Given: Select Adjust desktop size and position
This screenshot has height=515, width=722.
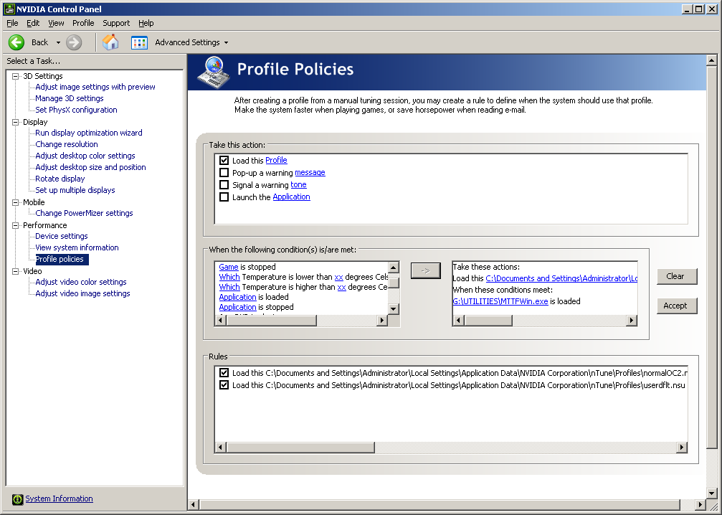Looking at the screenshot, I should tap(91, 167).
